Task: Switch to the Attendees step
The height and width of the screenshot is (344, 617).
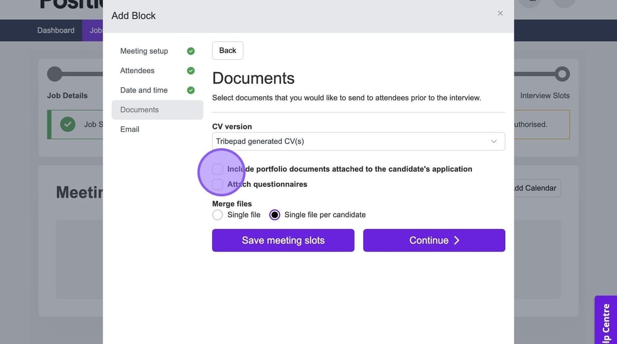Action: [137, 71]
